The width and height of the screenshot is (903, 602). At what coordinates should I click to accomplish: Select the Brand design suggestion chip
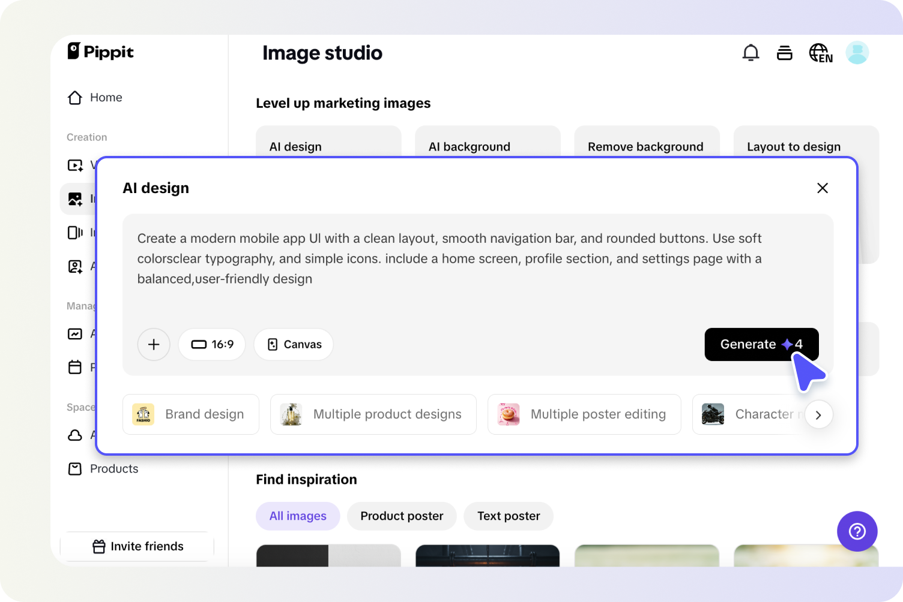click(x=190, y=414)
